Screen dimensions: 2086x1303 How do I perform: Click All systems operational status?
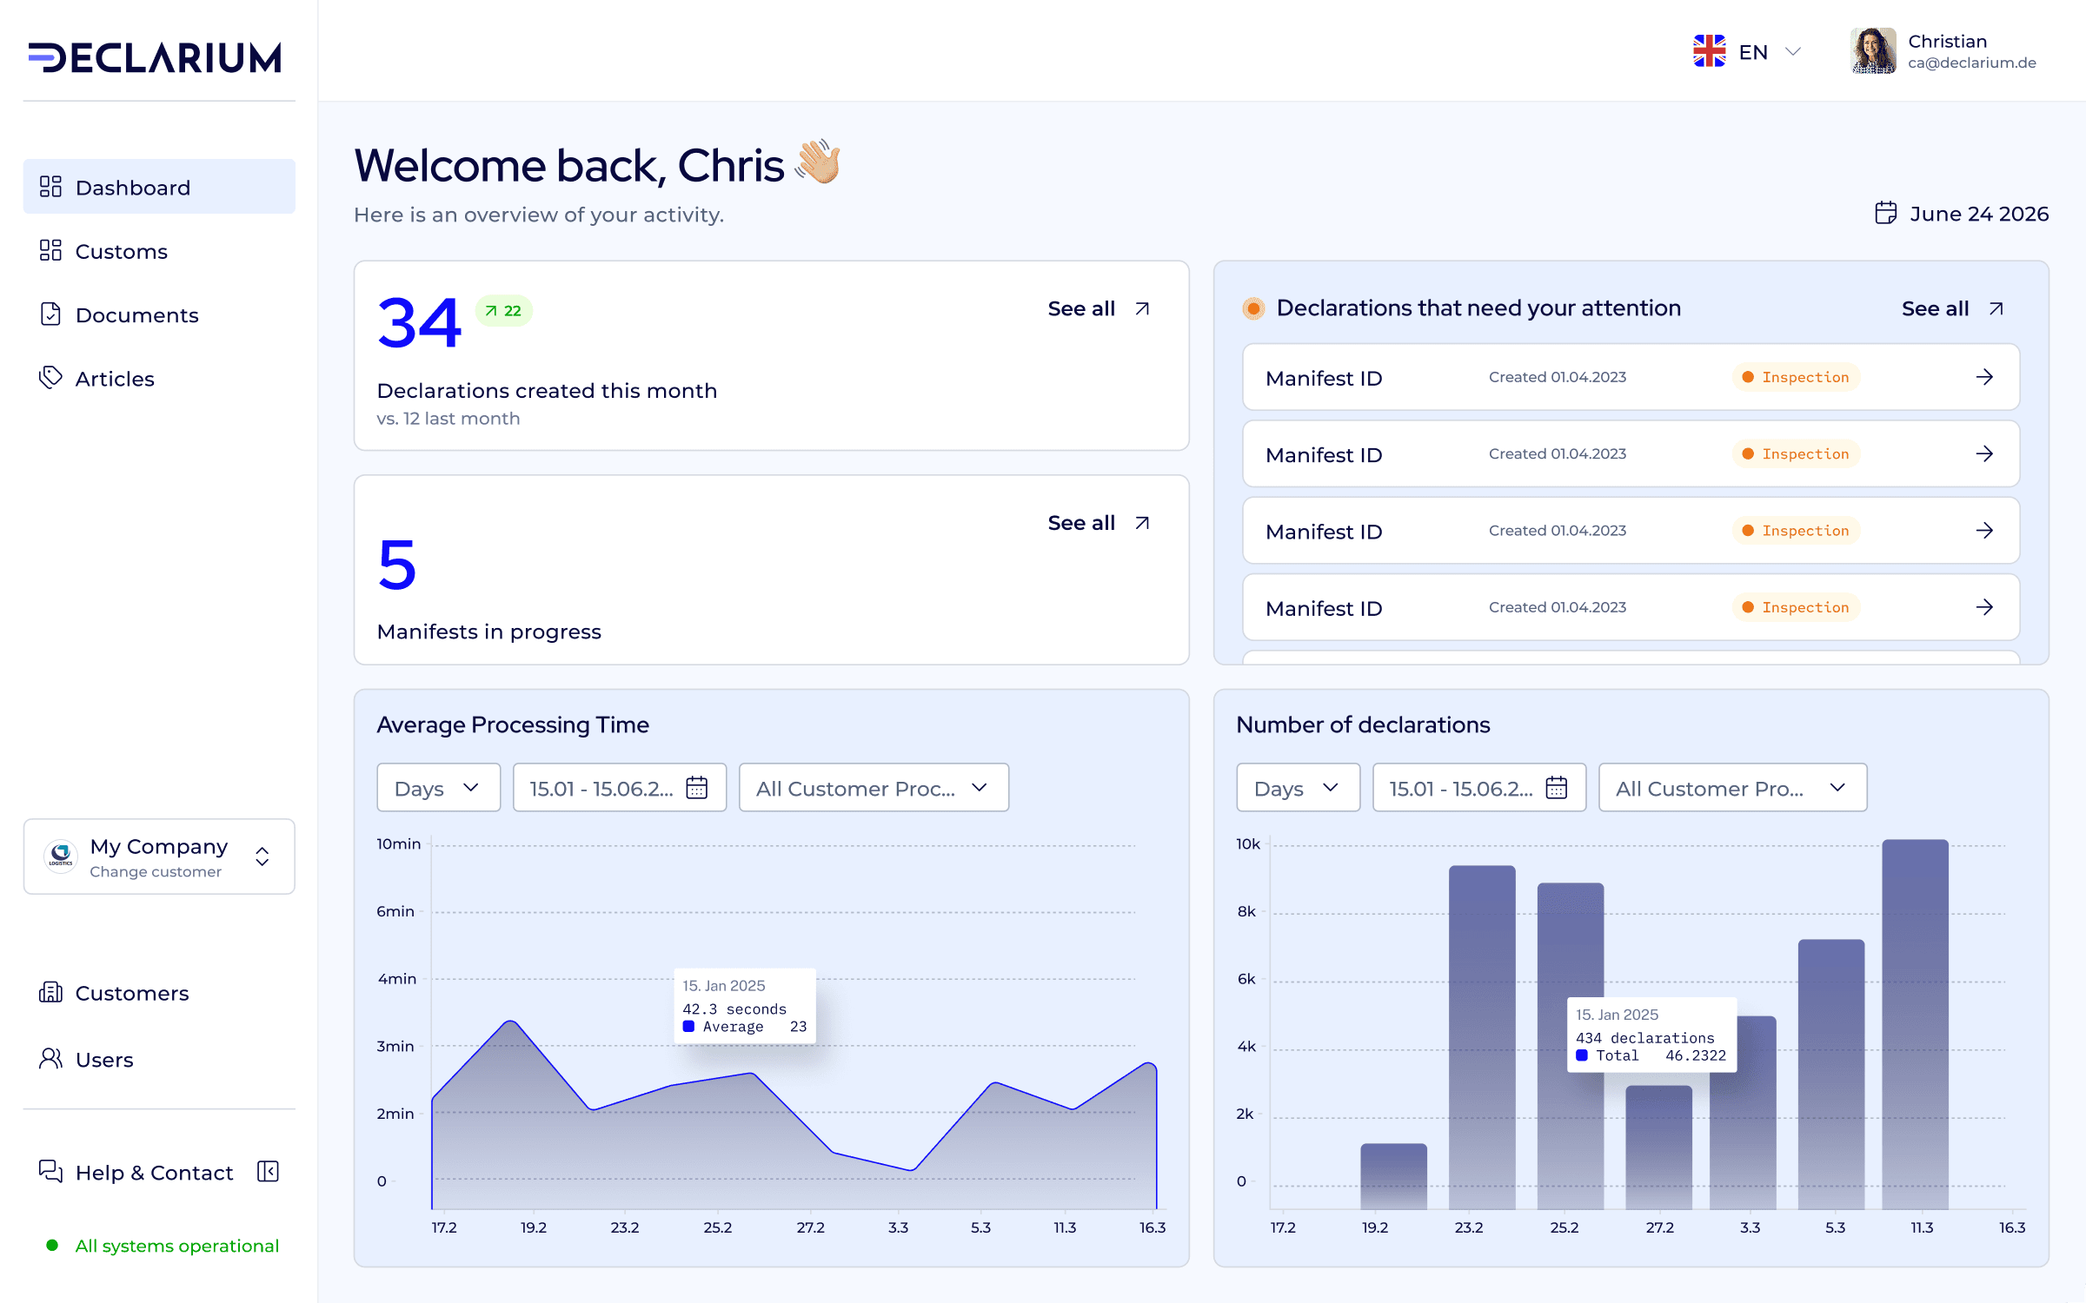click(x=177, y=1246)
